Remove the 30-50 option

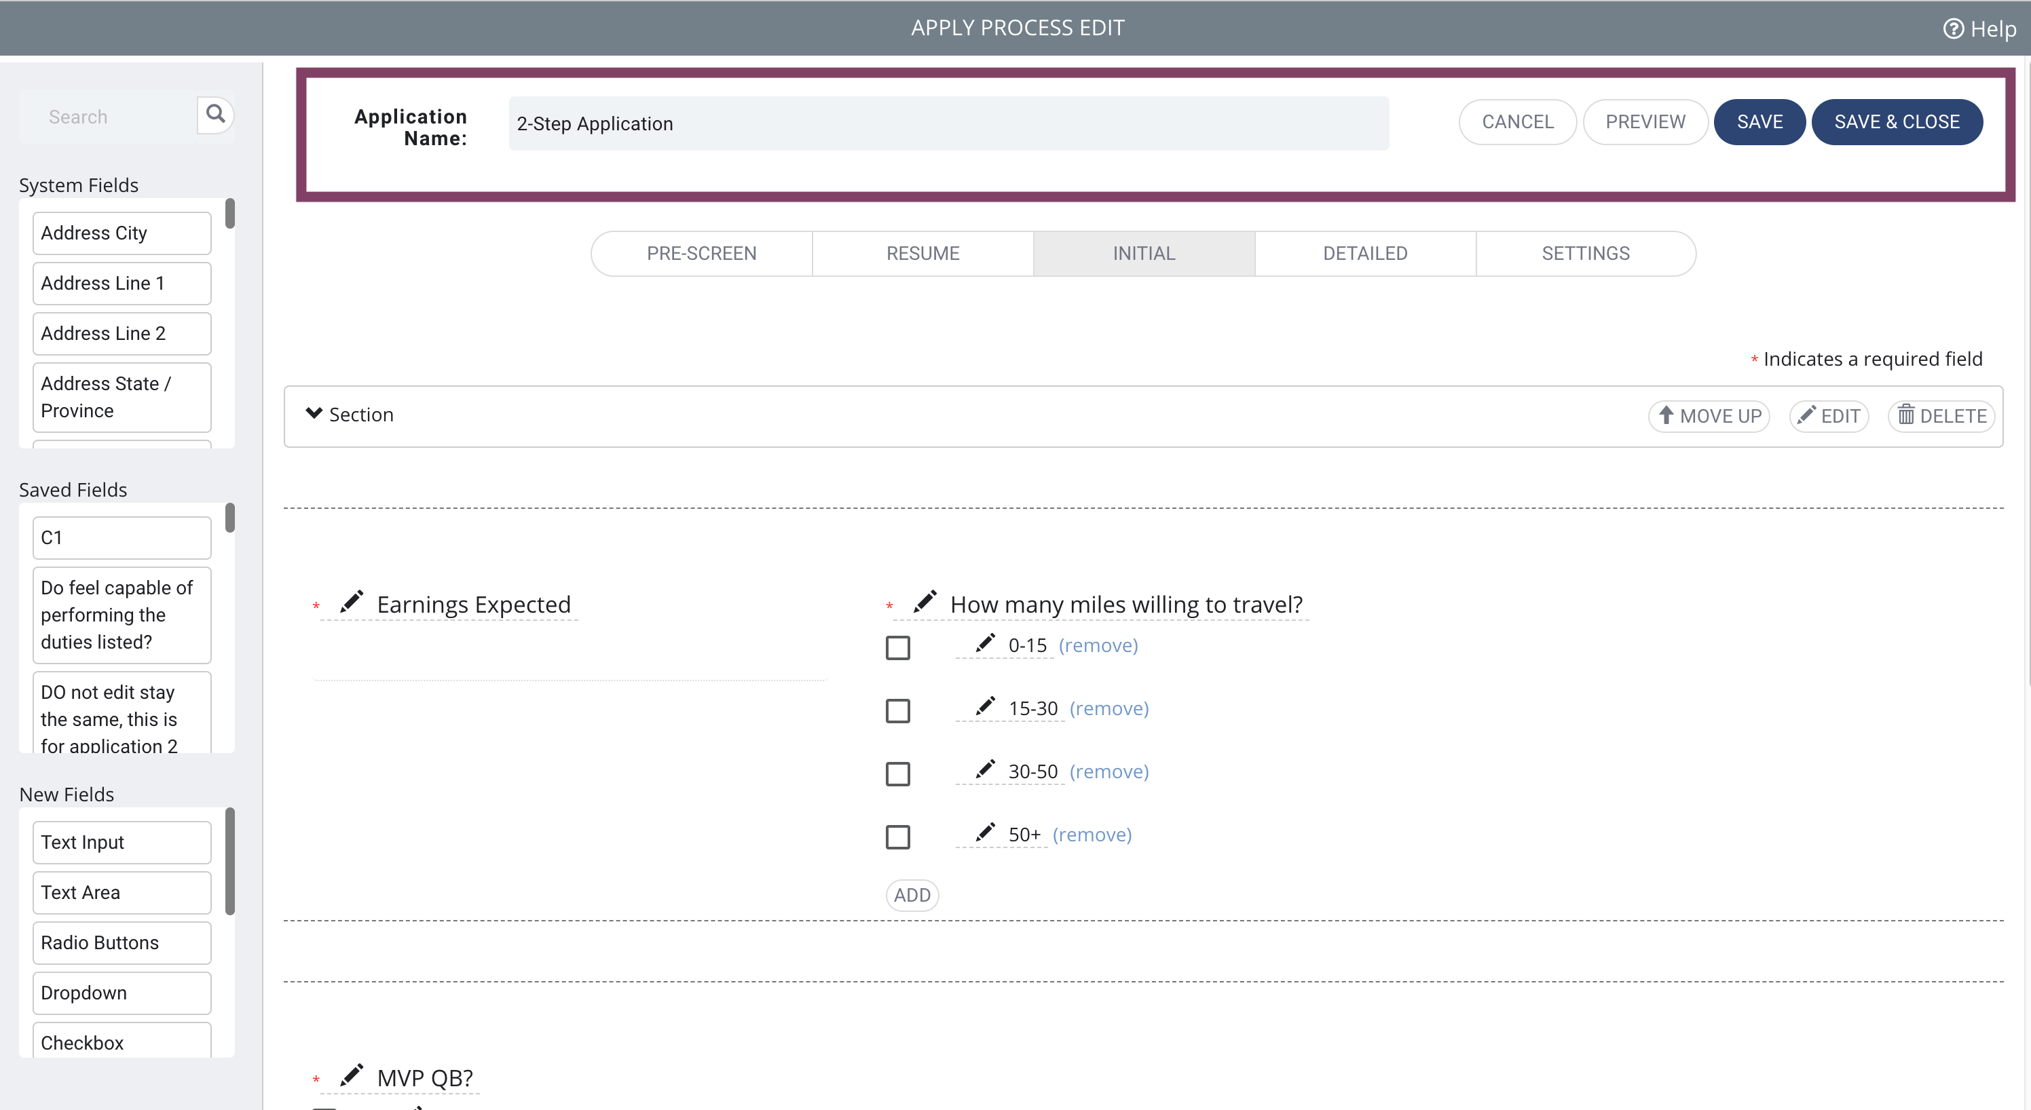(1108, 771)
